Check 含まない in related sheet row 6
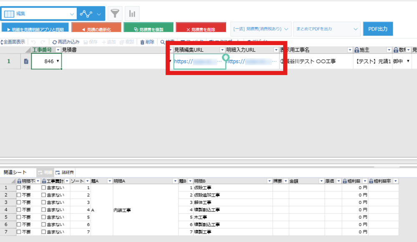Viewport: 417px width, 242px height. pos(44,225)
